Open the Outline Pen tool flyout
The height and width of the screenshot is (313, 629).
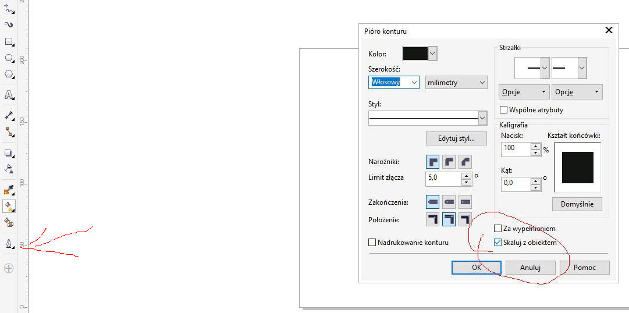point(9,244)
